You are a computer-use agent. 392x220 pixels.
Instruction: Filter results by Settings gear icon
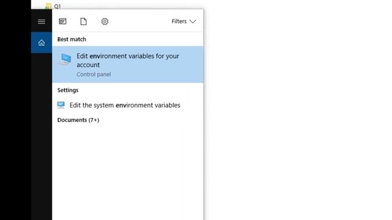(105, 21)
